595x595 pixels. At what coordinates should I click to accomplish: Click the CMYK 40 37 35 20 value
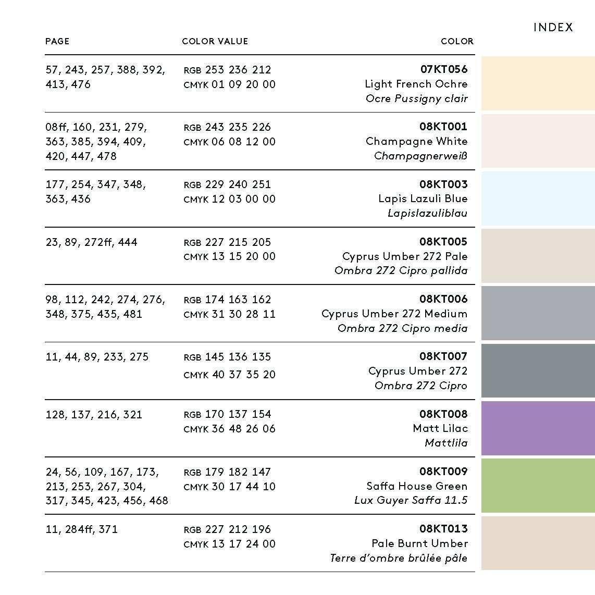230,375
